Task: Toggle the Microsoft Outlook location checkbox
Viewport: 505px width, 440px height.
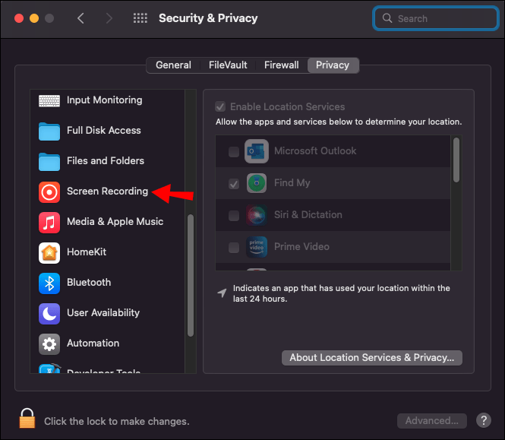Action: [233, 151]
